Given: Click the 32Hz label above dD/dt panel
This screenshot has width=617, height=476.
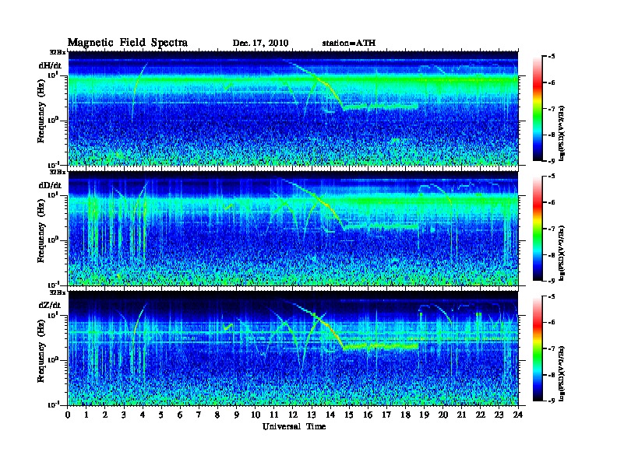Looking at the screenshot, I should (x=58, y=172).
